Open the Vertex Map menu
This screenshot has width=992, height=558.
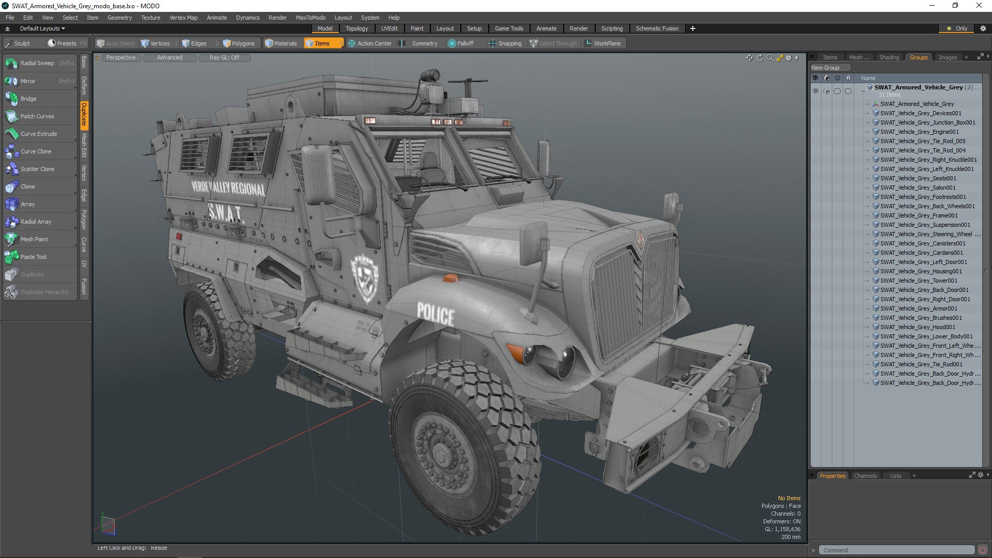pyautogui.click(x=183, y=18)
